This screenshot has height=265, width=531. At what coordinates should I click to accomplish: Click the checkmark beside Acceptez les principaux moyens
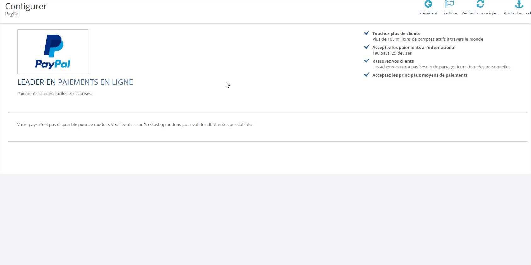[367, 74]
